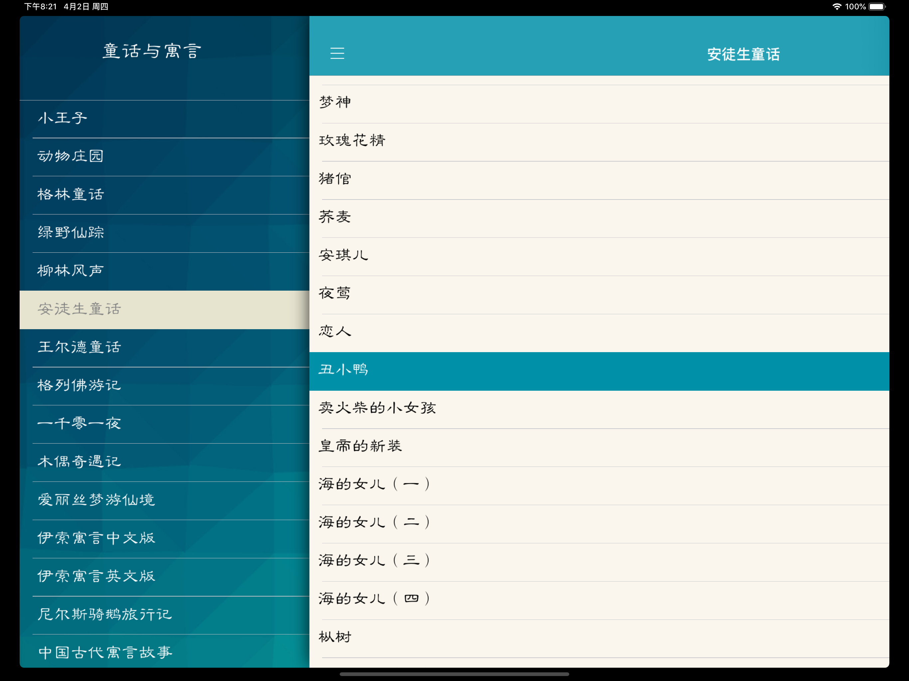This screenshot has height=681, width=909.
Task: Open 小王子 in the sidebar
Action: [x=164, y=119]
